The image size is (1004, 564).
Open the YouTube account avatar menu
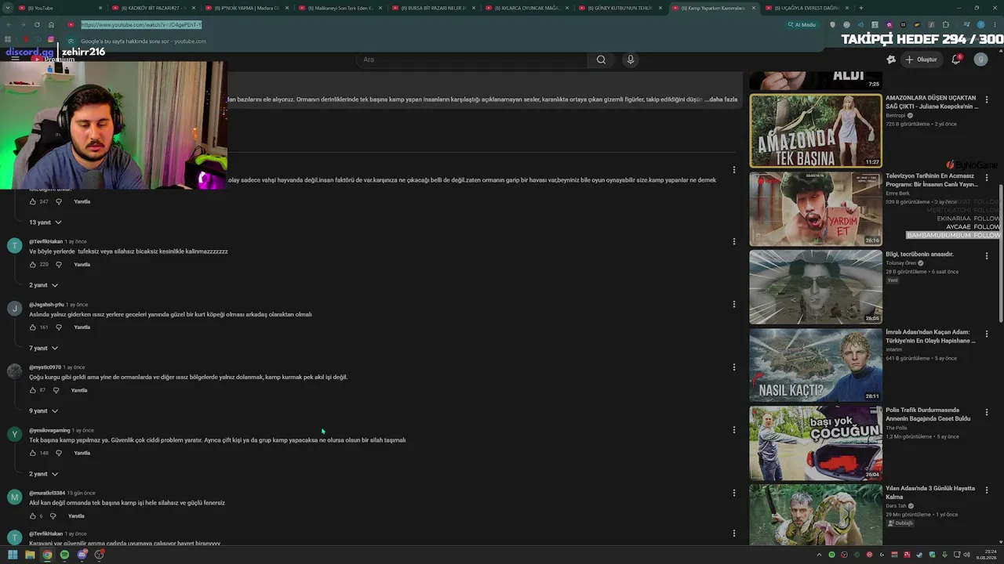point(980,60)
